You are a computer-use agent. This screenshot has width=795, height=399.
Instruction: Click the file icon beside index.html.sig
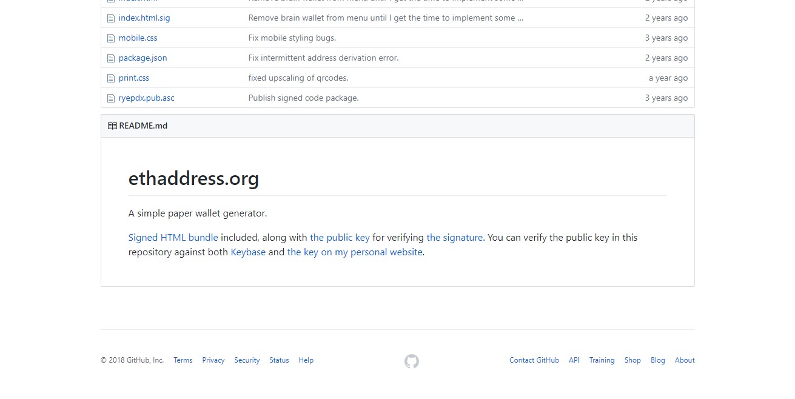[110, 18]
